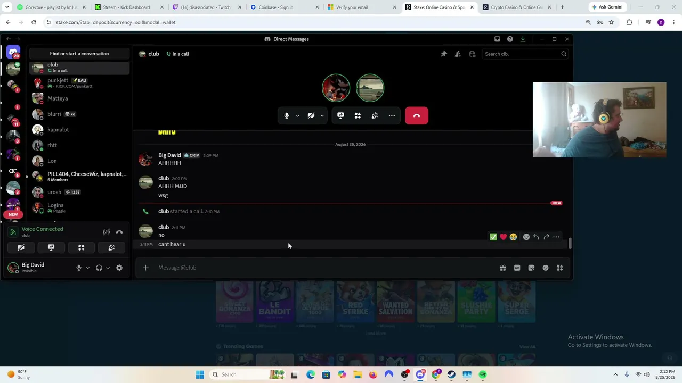Open the Windows Start menu
682x383 pixels.
click(x=200, y=374)
